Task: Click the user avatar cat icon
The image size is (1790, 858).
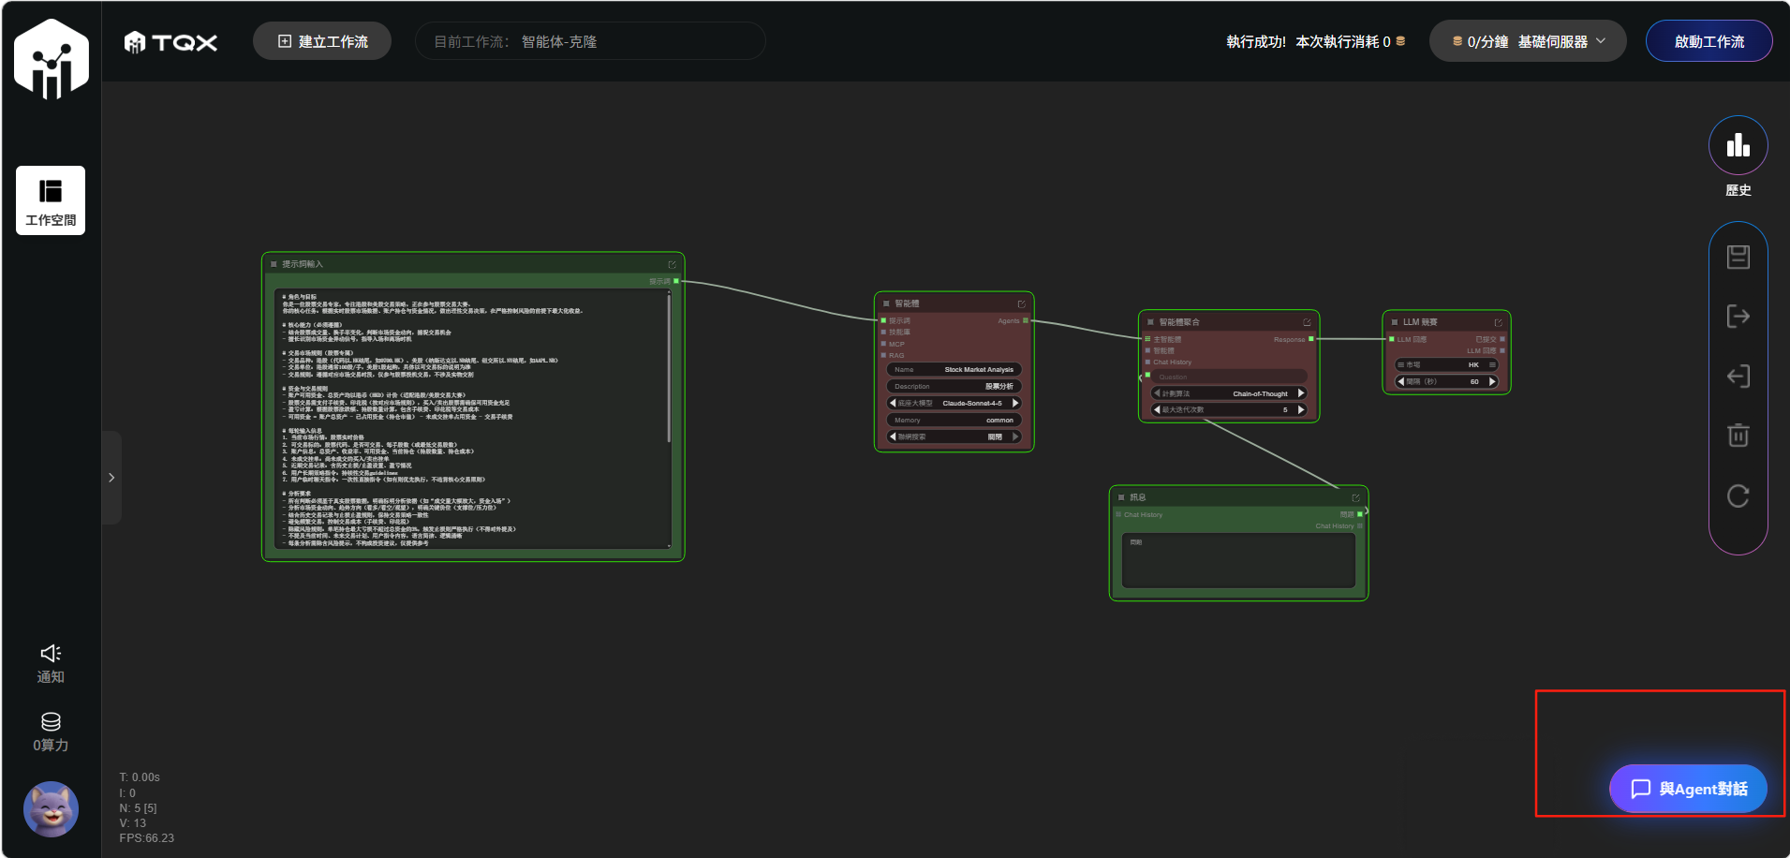Action: coord(51,808)
